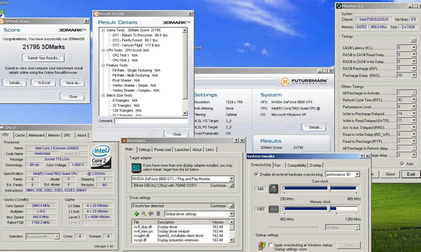
Task: Click the Windows flag icon in Startup settings
Action: coord(262,246)
